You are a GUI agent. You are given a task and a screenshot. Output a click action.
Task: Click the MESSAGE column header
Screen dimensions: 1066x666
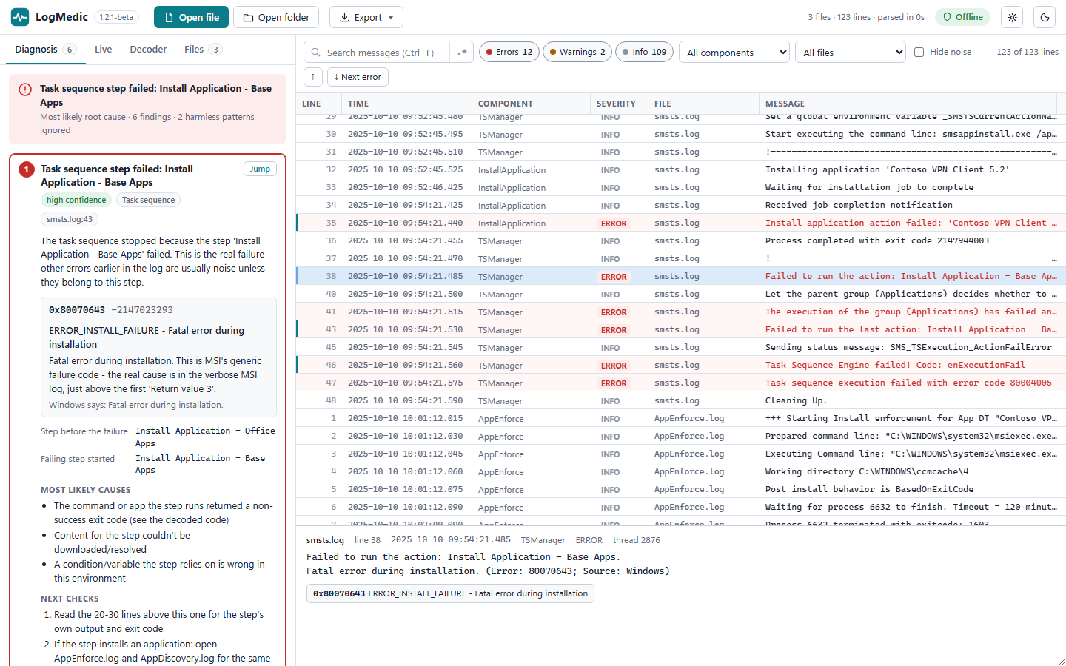click(908, 104)
